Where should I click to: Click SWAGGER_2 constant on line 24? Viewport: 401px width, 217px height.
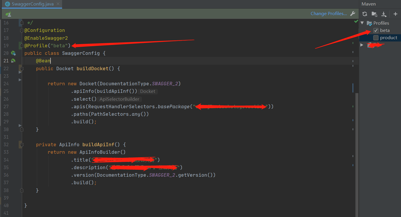165,84
